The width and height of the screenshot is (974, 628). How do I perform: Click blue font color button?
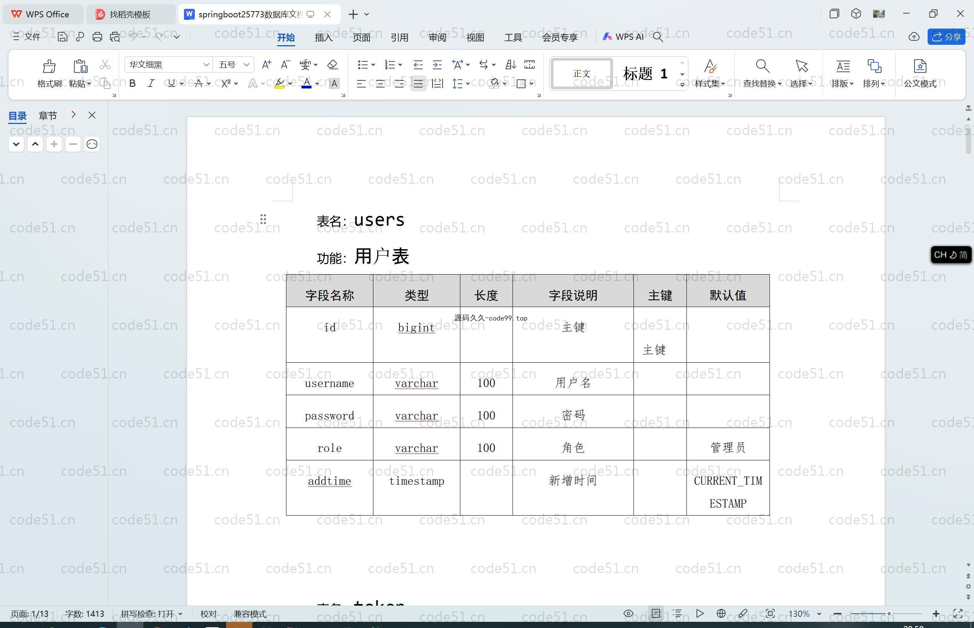307,83
